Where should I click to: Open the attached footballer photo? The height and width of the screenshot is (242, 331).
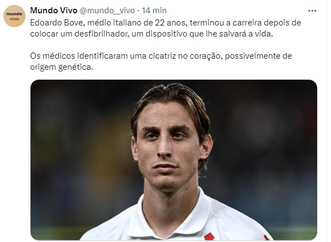(174, 160)
